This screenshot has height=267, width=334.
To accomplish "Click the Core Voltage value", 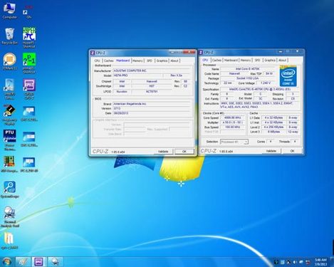I will point(266,83).
